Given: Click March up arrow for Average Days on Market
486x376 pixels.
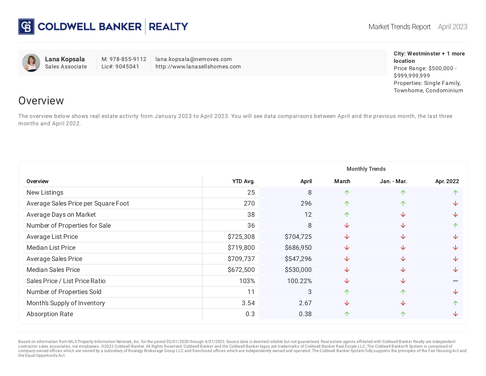Looking at the screenshot, I should pos(347,215).
